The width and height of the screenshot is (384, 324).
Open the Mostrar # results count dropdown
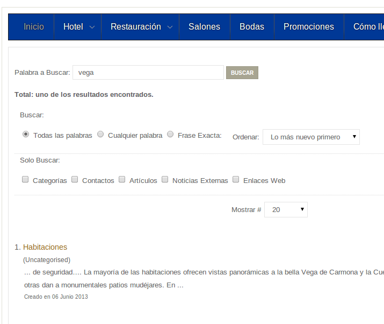pos(286,209)
